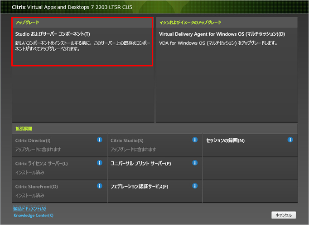Image resolution: width=309 pixels, height=225 pixels.
Task: Click the Citrix StoreFront(O) entry
Action: (36, 187)
